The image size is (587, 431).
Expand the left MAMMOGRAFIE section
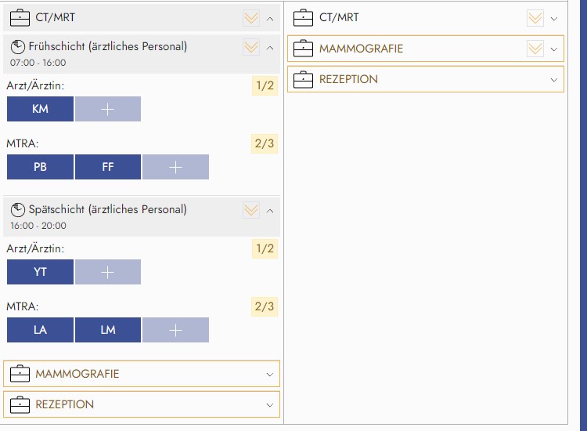point(270,374)
